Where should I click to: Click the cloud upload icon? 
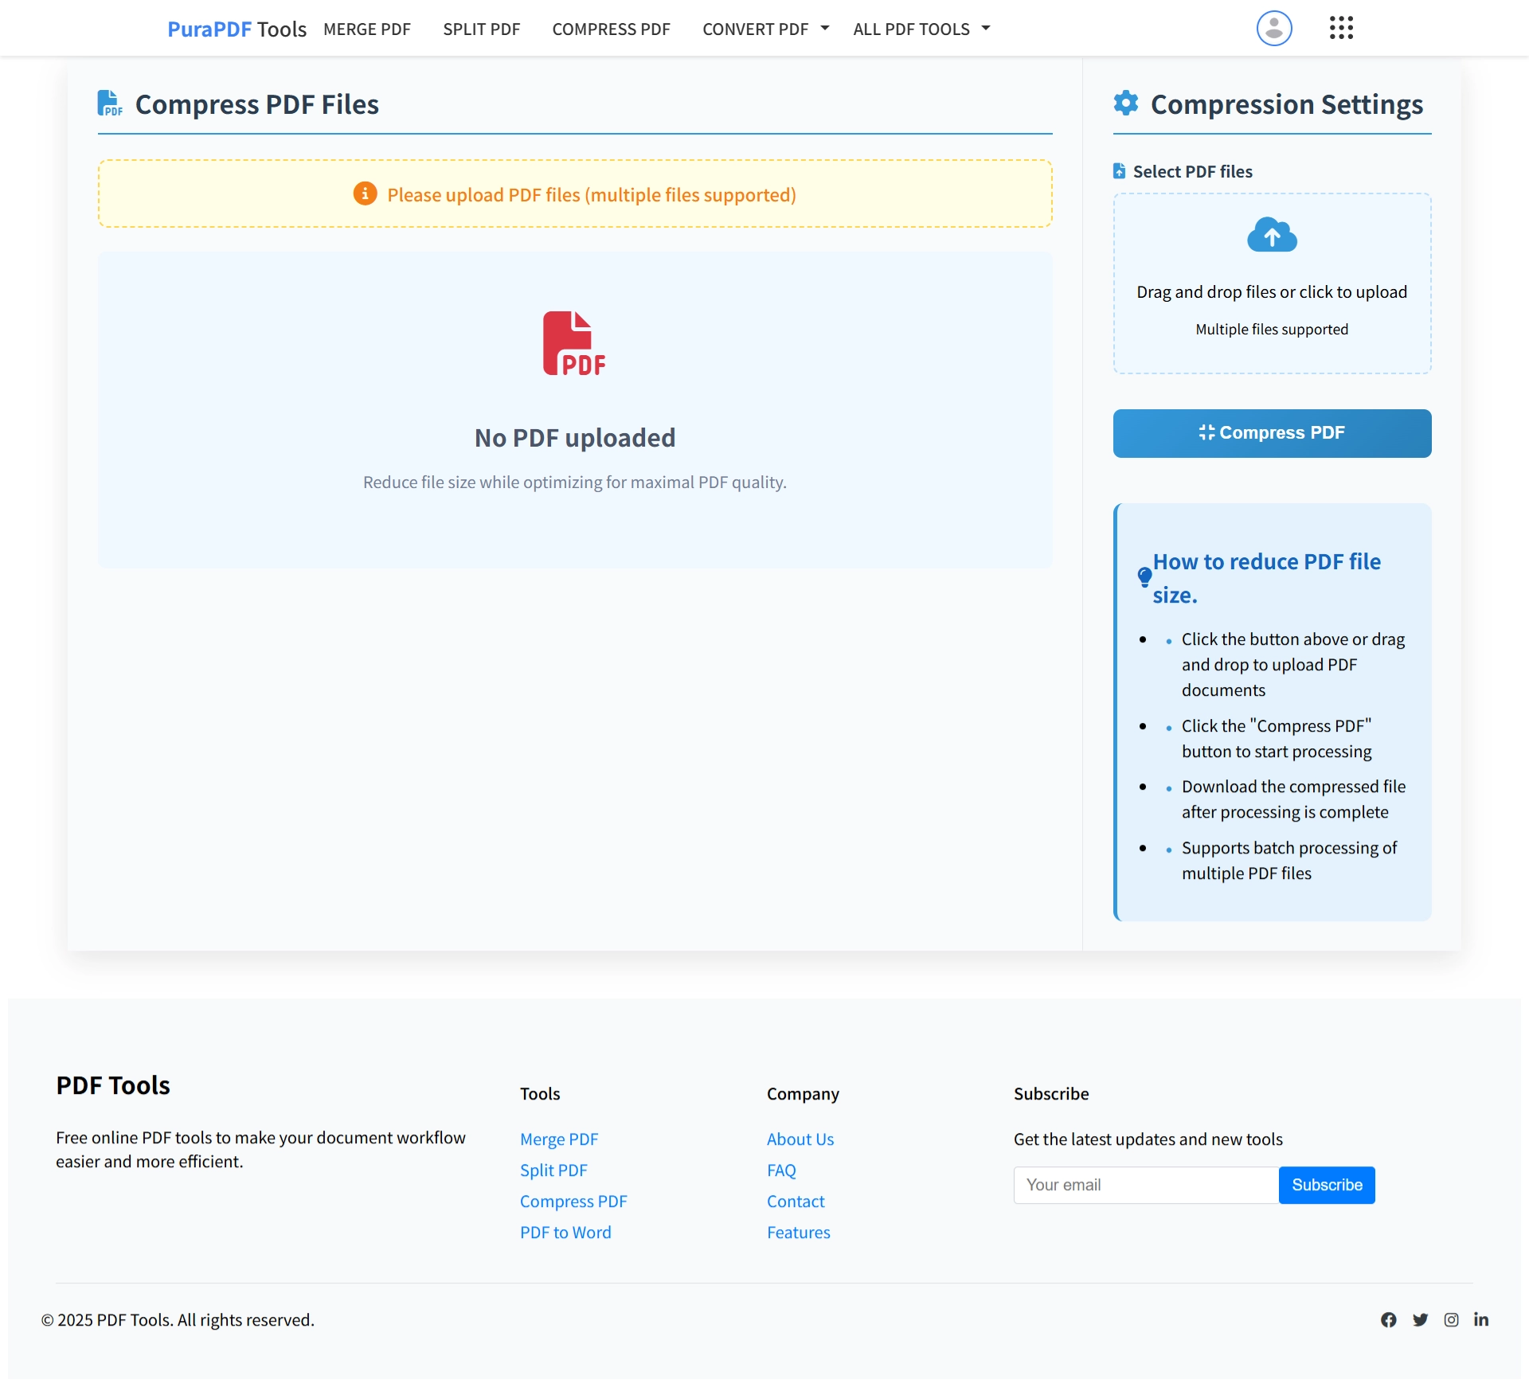(1271, 235)
